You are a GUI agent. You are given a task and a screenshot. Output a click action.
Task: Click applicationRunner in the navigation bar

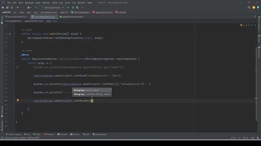(x=103, y=12)
